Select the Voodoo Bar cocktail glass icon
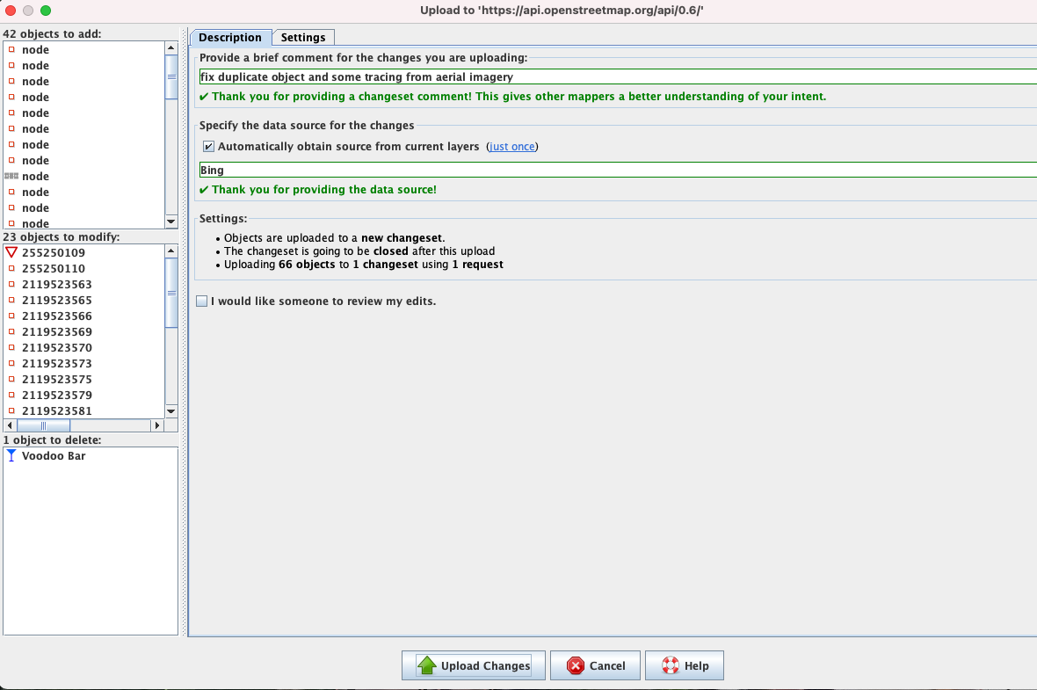The height and width of the screenshot is (690, 1037). pos(11,456)
